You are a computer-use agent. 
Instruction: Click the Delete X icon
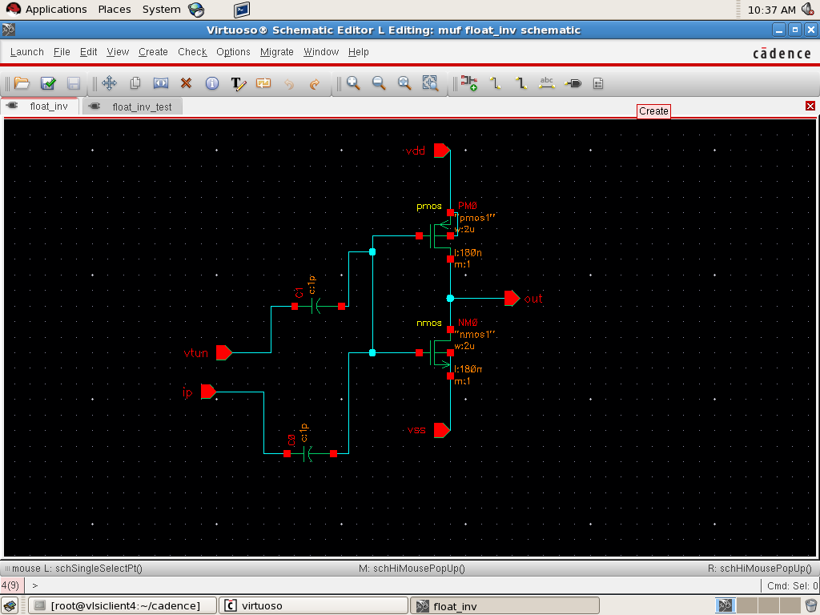click(186, 83)
